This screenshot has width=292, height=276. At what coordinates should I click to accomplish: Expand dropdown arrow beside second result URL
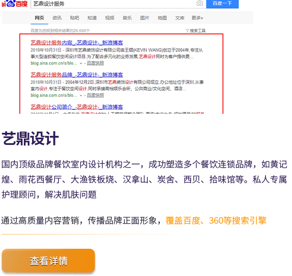(81, 96)
